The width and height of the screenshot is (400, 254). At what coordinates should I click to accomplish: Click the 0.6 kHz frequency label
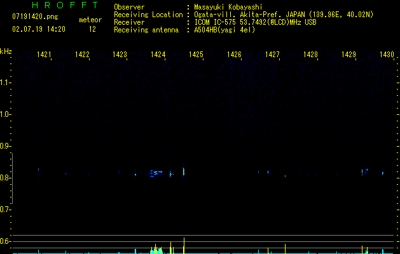tap(5, 241)
